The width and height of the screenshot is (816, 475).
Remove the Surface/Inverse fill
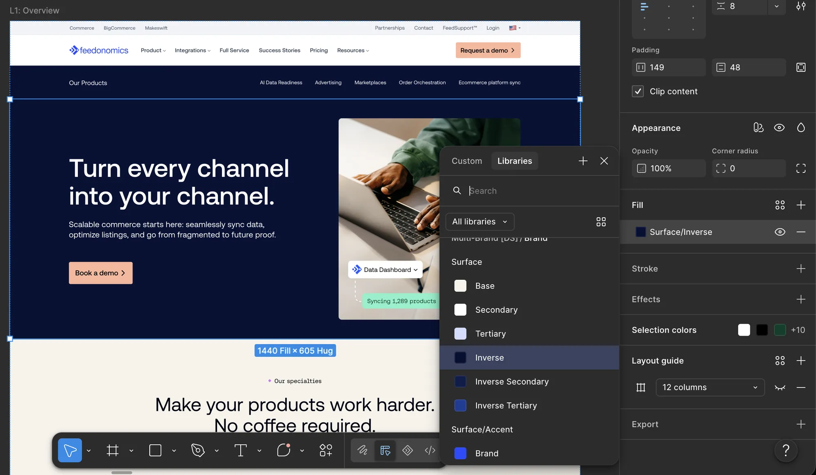[801, 232]
